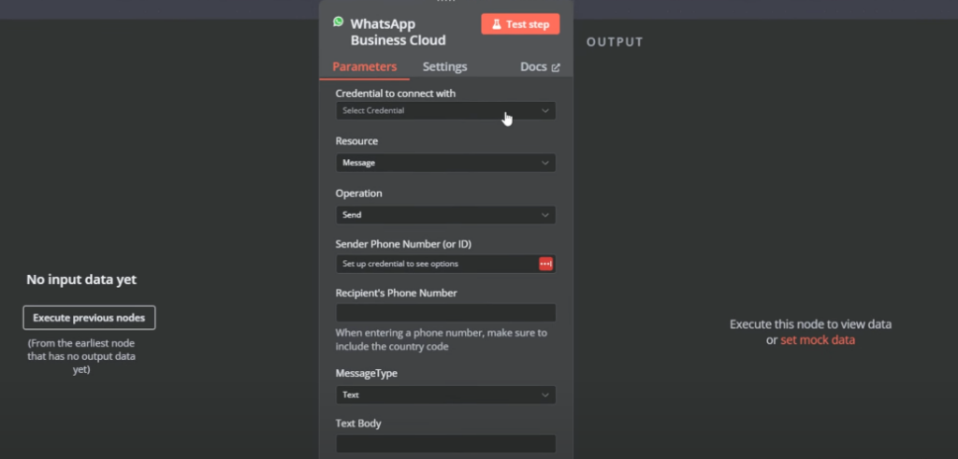This screenshot has width=958, height=459.
Task: Grab the drag handle dots atop the node panel
Action: pyautogui.click(x=445, y=2)
